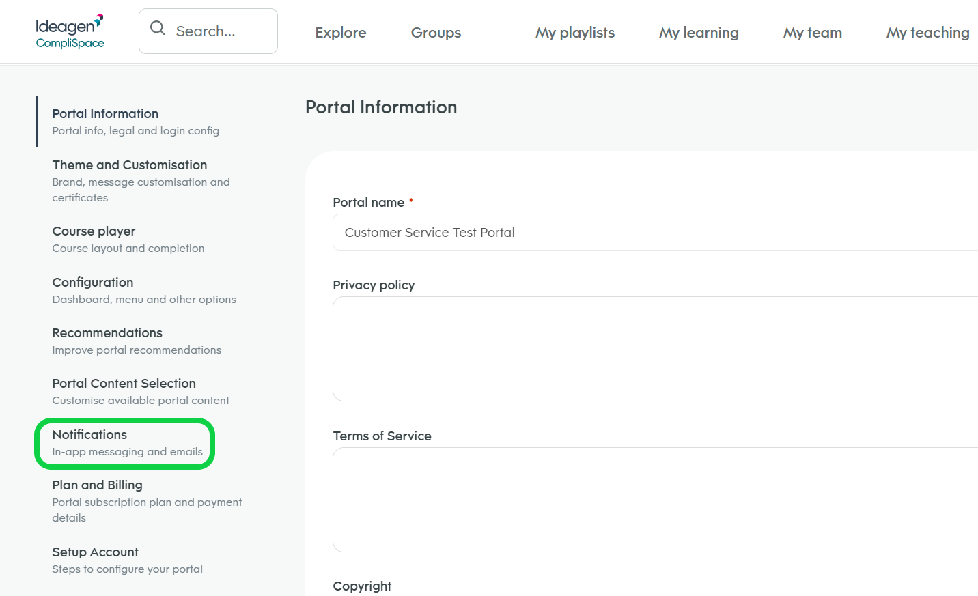Click the 'Terms of Service' label
978x596 pixels.
click(382, 436)
